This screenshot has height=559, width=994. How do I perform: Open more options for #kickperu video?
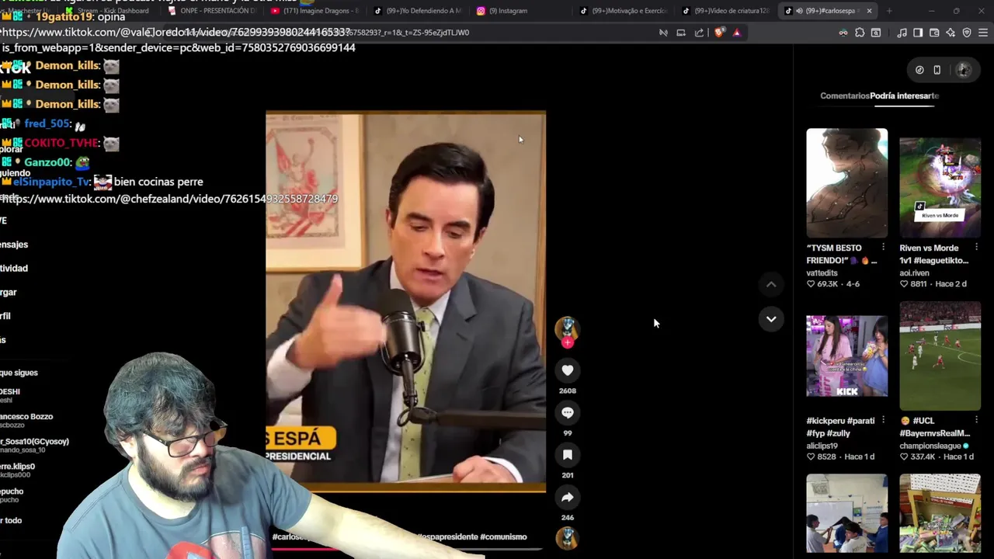coord(883,420)
